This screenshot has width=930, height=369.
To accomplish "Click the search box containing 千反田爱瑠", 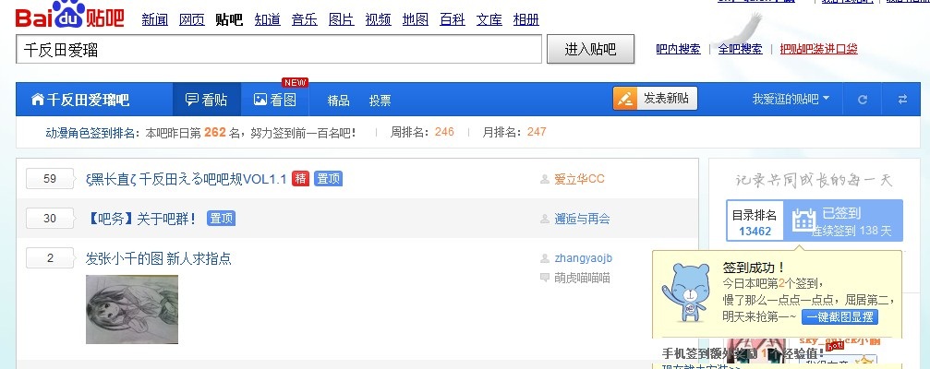I will (279, 49).
